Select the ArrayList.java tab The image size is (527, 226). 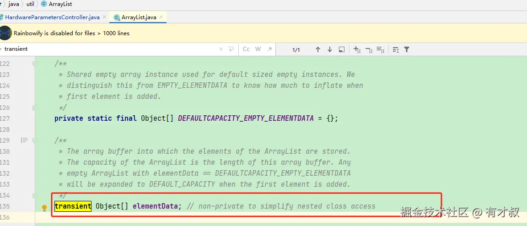coord(139,17)
